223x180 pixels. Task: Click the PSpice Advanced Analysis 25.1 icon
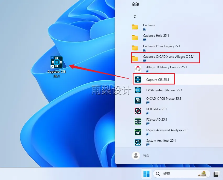138,132
